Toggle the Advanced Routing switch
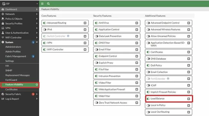Screen dimensions: 209x116 click(x=45, y=23)
